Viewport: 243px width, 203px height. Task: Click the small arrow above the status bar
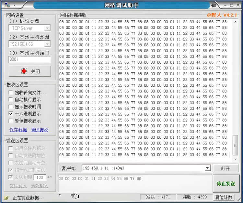pos(60,195)
